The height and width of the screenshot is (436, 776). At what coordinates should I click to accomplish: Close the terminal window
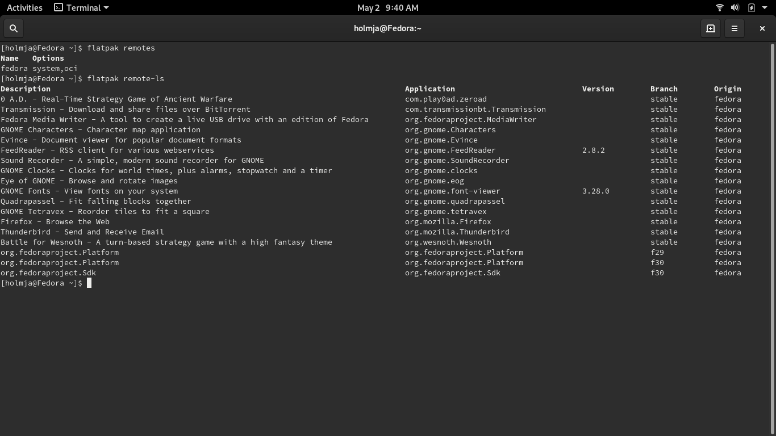point(762,28)
